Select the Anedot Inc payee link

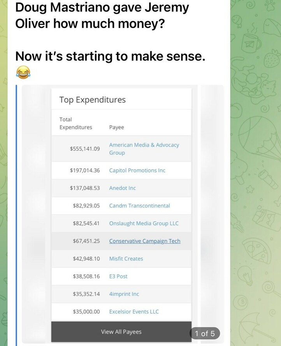pyautogui.click(x=122, y=188)
